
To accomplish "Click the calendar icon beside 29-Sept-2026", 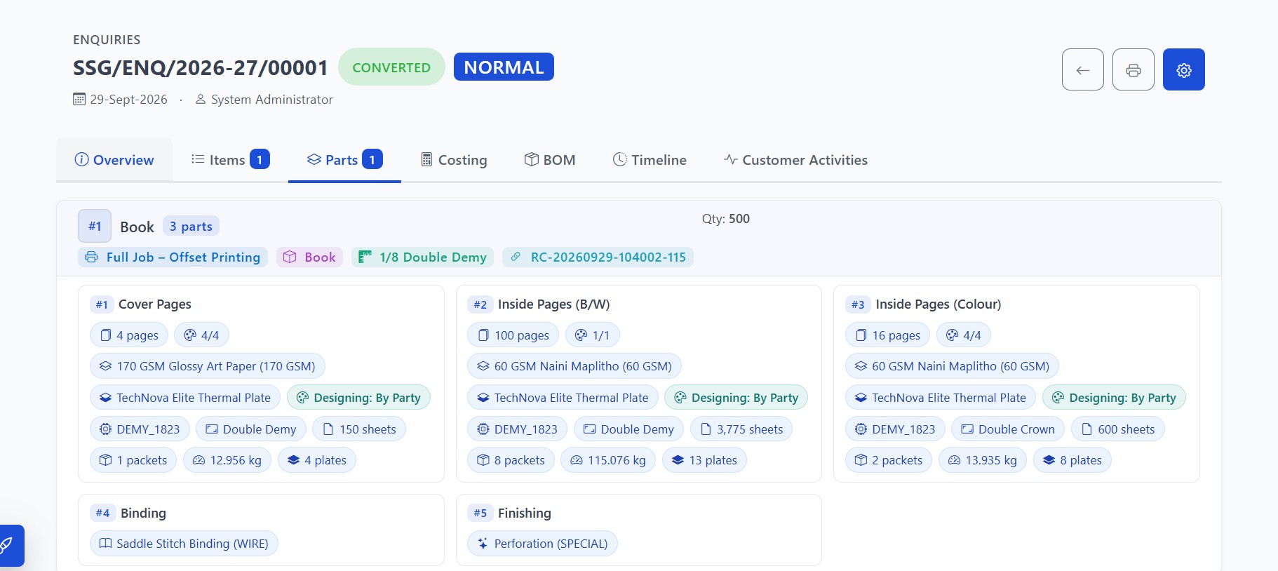I will pos(79,100).
